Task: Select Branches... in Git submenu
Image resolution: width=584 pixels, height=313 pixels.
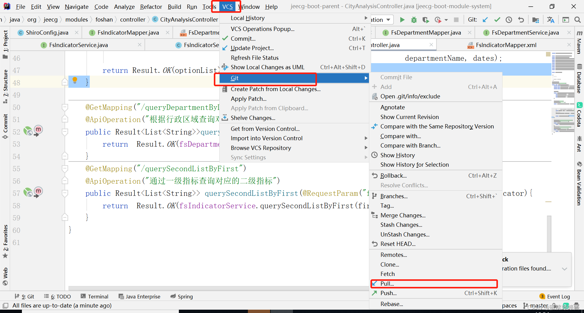Action: (436, 196)
